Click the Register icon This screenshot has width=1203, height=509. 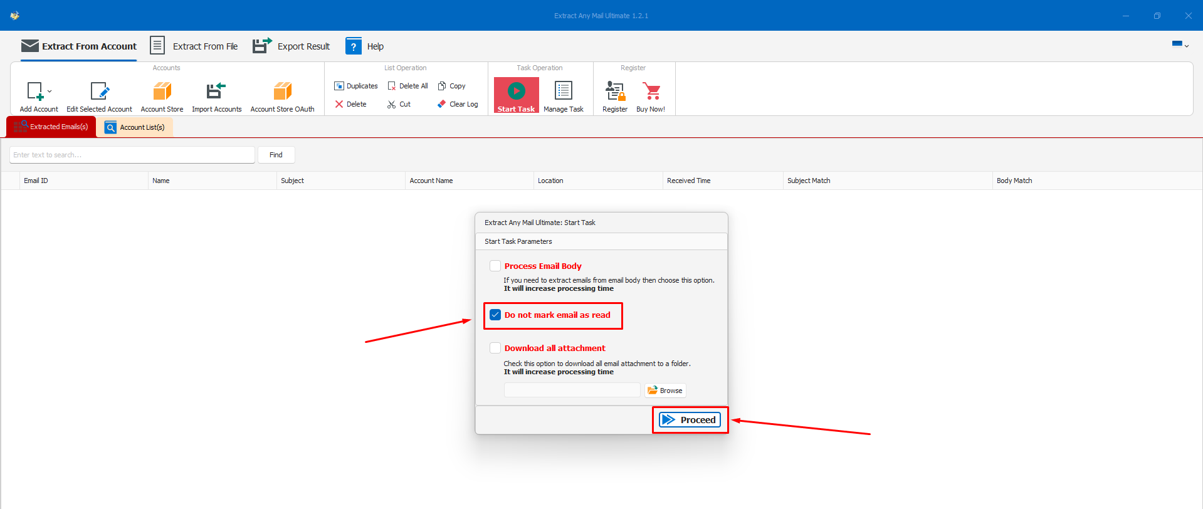tap(614, 92)
